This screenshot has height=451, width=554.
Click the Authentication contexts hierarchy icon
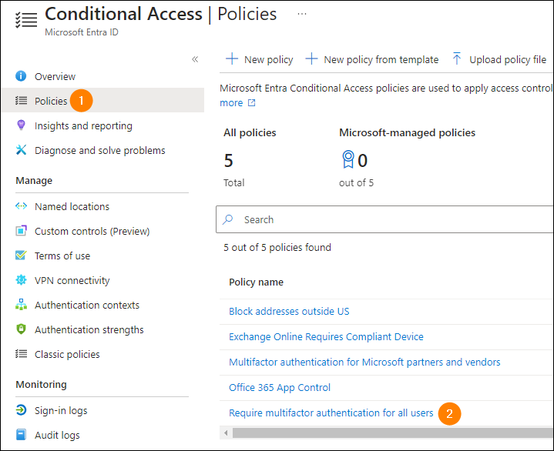(21, 305)
